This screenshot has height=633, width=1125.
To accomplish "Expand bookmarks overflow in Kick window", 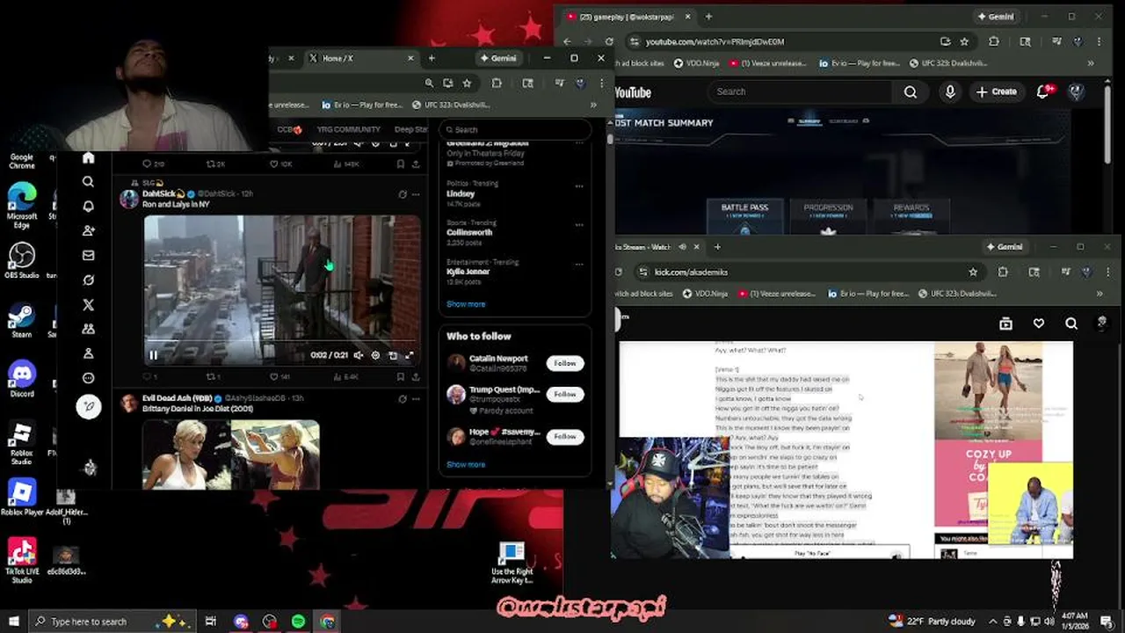I will pyautogui.click(x=1100, y=294).
